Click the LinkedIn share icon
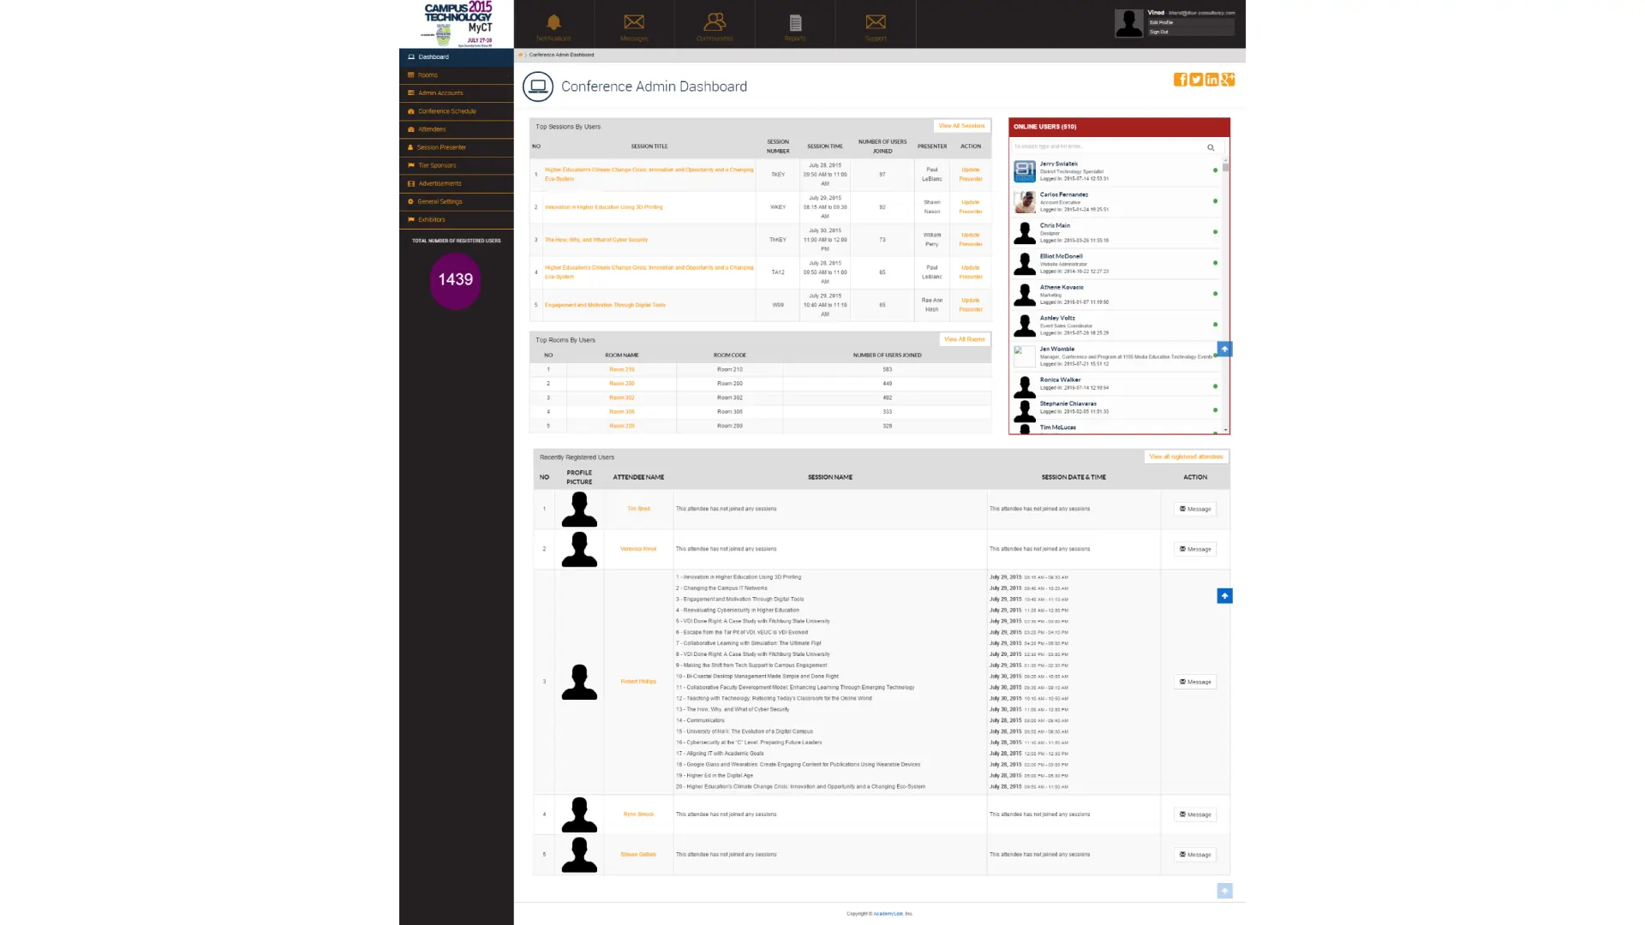 tap(1211, 80)
